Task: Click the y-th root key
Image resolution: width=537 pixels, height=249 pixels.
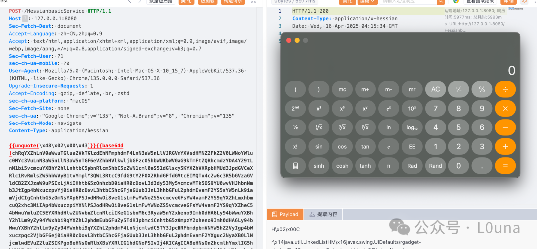Action: coord(365,127)
